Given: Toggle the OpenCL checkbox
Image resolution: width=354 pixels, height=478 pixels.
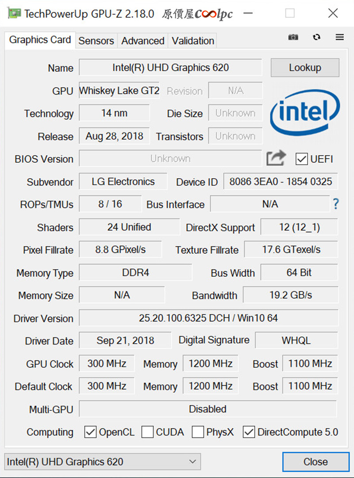Looking at the screenshot, I should (x=90, y=432).
